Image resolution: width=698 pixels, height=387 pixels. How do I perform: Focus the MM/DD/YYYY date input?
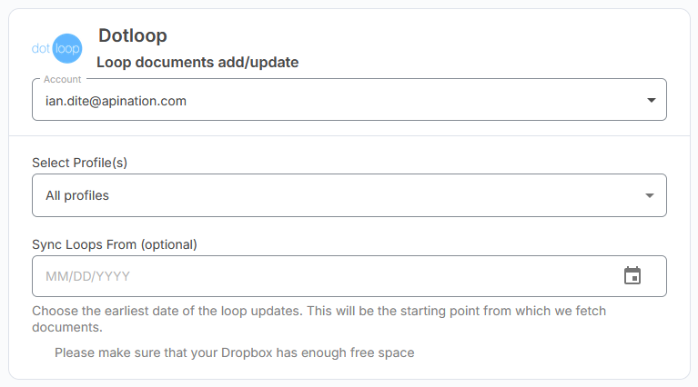point(319,276)
